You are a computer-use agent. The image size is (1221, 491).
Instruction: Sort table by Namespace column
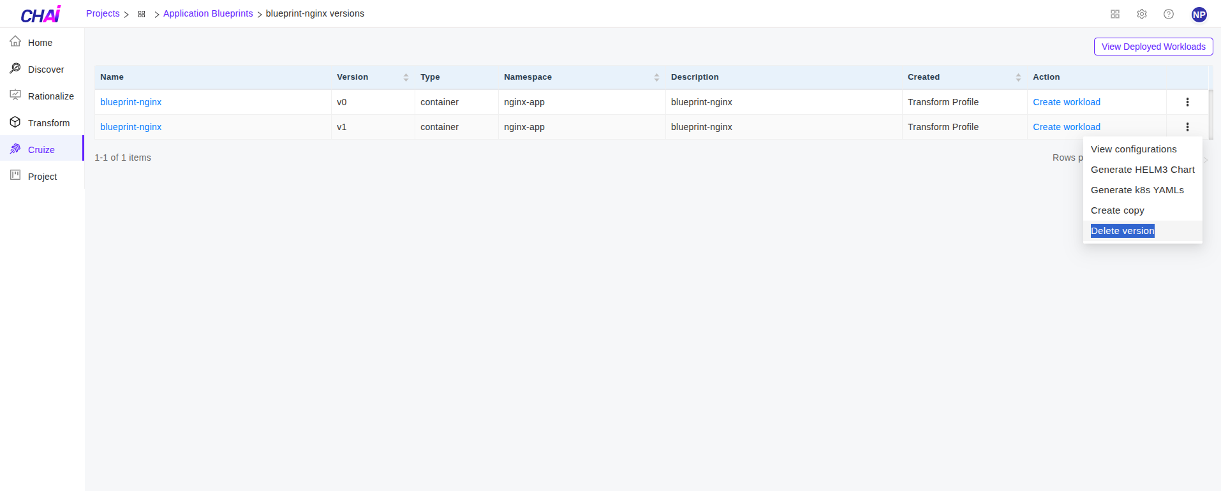(656, 77)
